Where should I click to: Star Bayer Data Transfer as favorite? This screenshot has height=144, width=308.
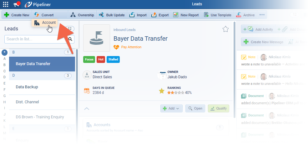point(225,29)
